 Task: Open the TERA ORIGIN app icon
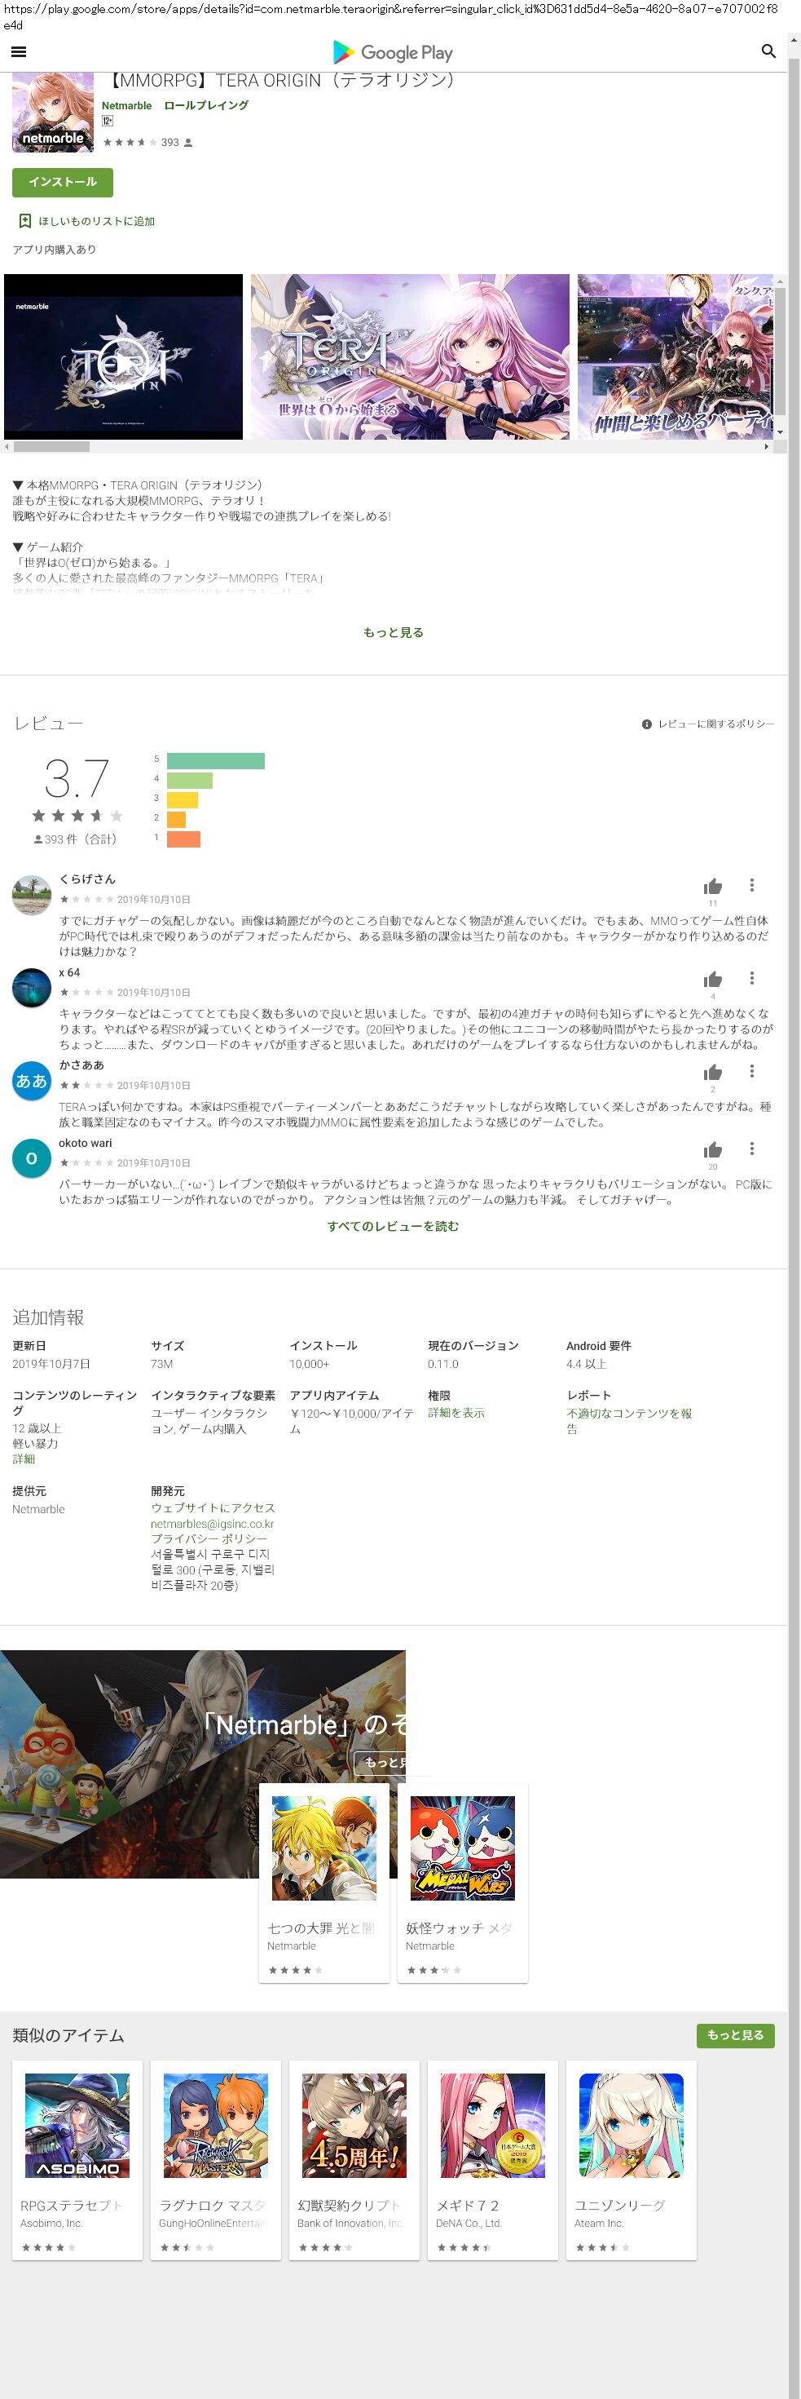pyautogui.click(x=53, y=113)
